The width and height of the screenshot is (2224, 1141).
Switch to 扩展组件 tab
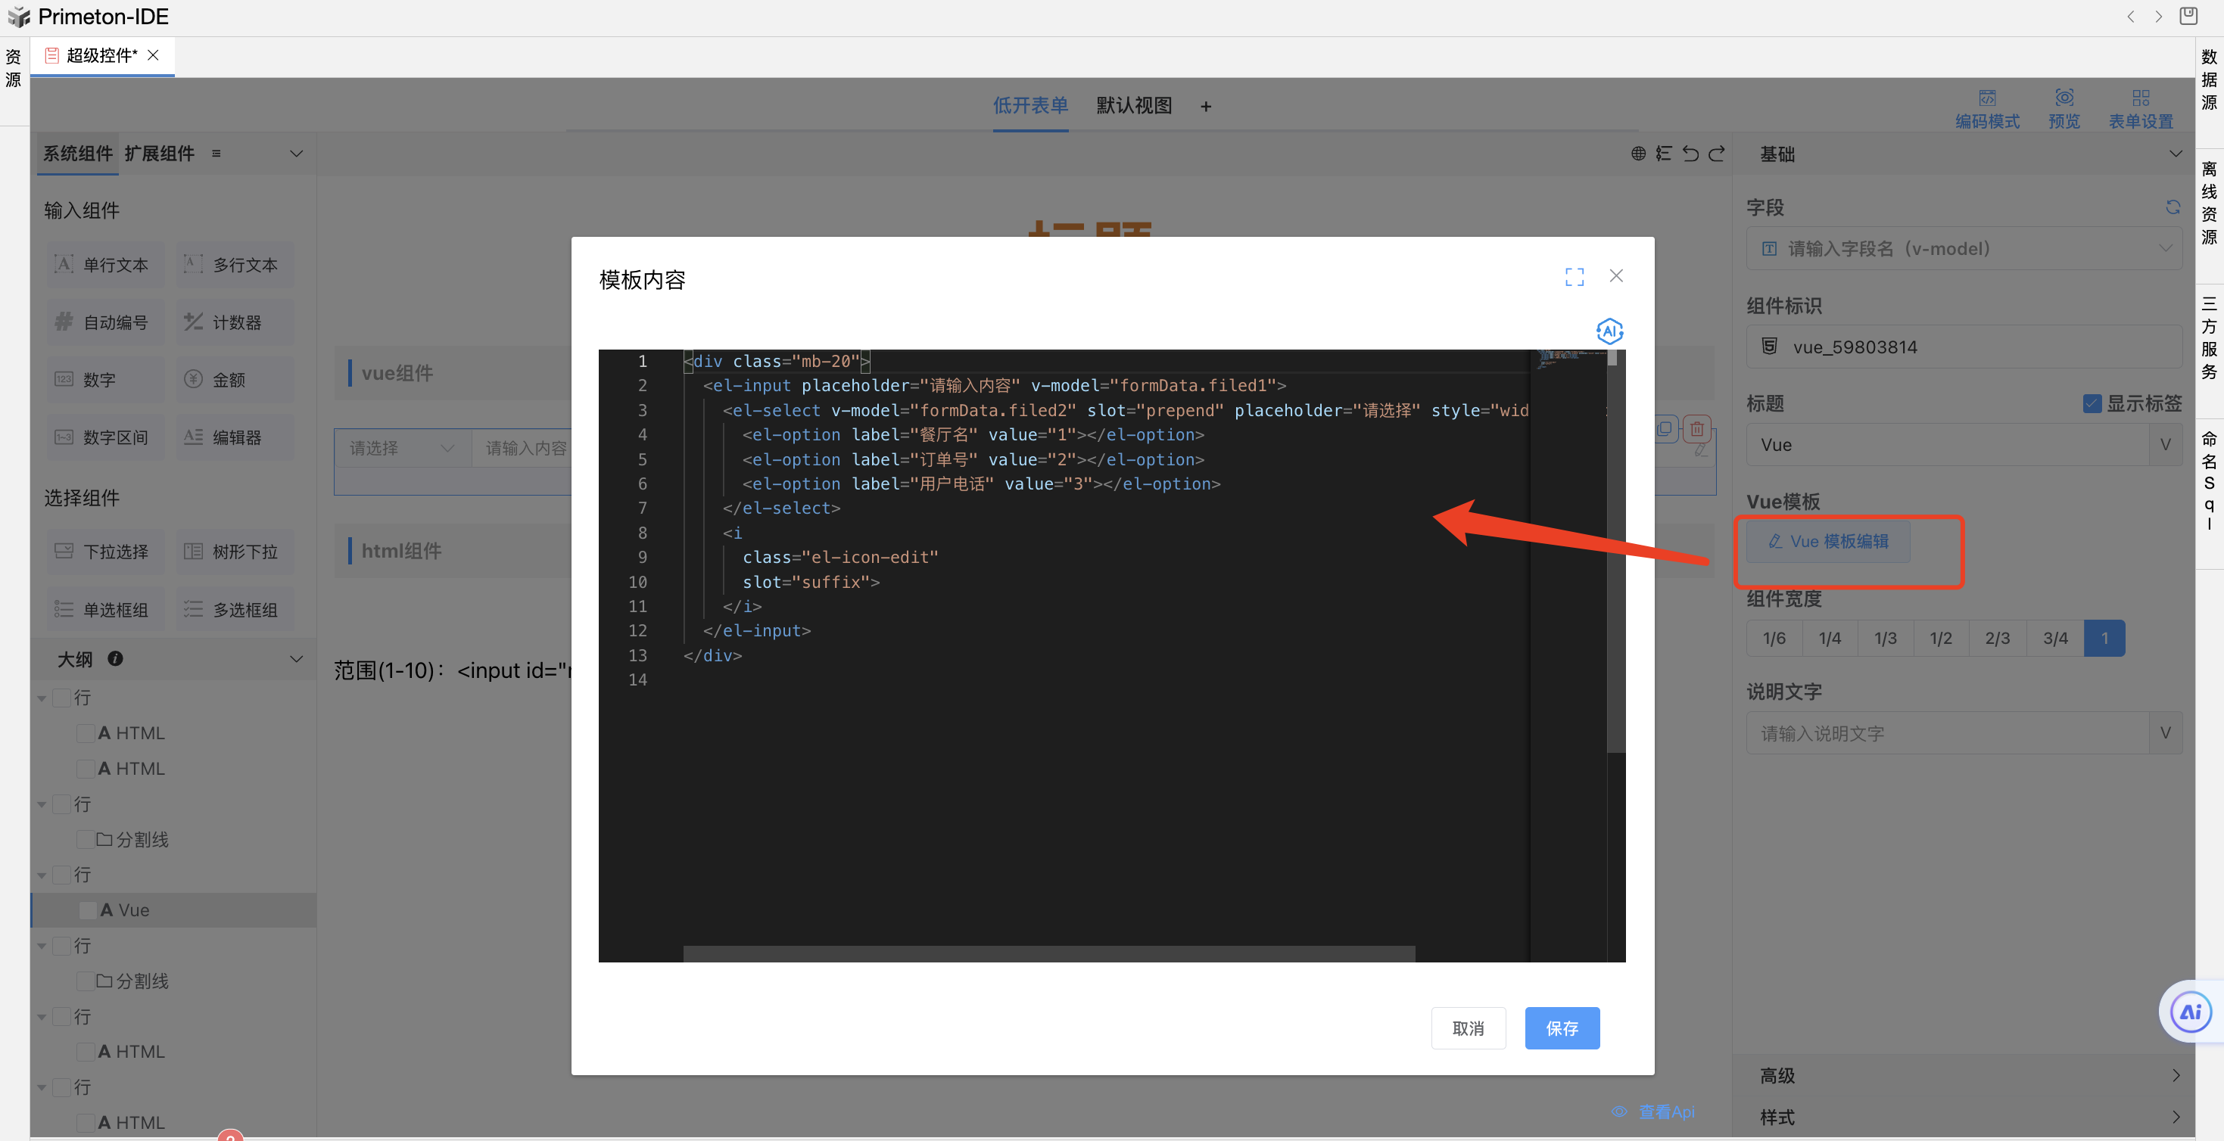point(160,154)
